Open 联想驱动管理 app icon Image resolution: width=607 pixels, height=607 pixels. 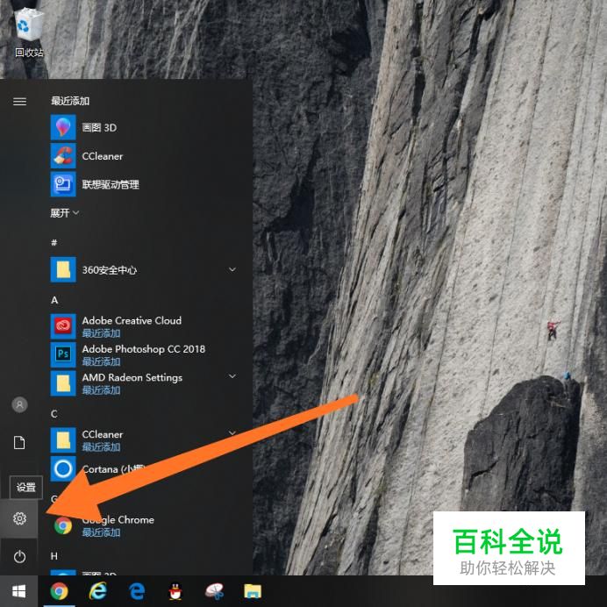pos(63,184)
